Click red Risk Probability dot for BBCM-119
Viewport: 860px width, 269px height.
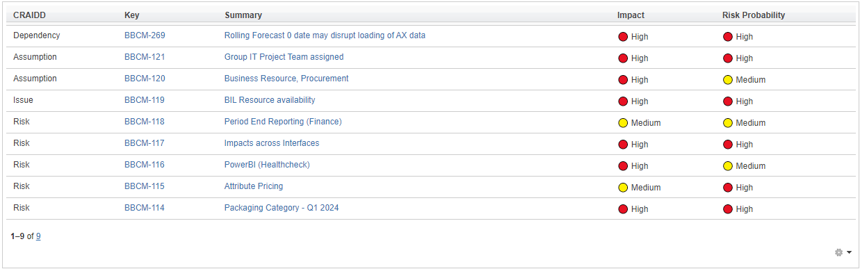click(x=728, y=101)
